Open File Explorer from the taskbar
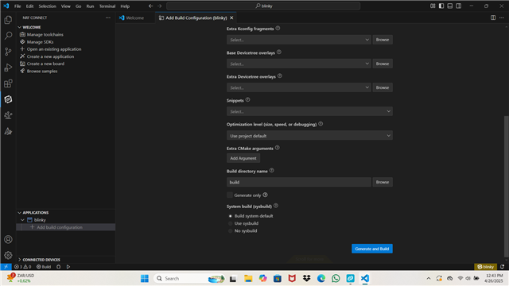 click(x=248, y=278)
